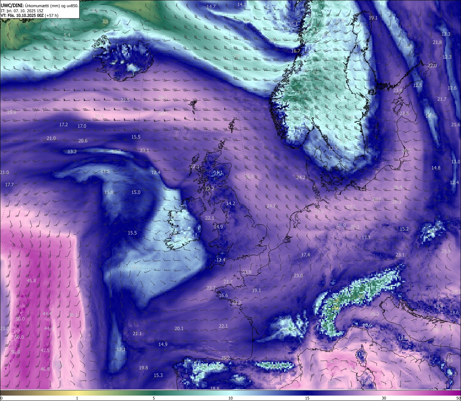Screen dimensions: 461x401
Task: Click the 24.7 value in the North Sea
Action: [x=271, y=206]
